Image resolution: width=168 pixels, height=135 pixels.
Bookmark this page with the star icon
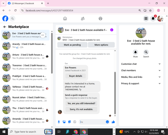tap(150, 10)
